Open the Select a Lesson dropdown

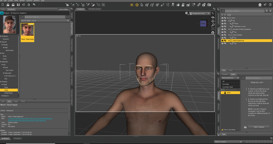pyautogui.click(x=228, y=142)
